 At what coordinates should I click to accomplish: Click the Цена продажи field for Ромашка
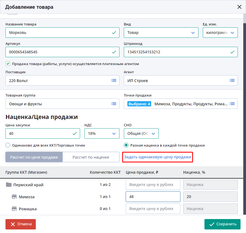pyautogui.click(x=153, y=209)
